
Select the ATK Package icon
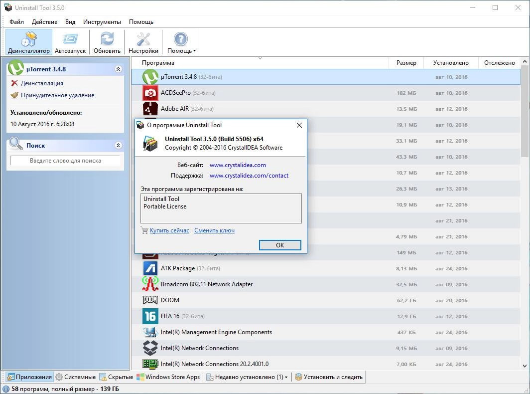pos(150,268)
